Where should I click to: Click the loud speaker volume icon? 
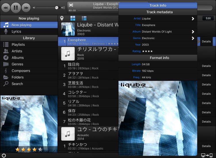[63, 8]
